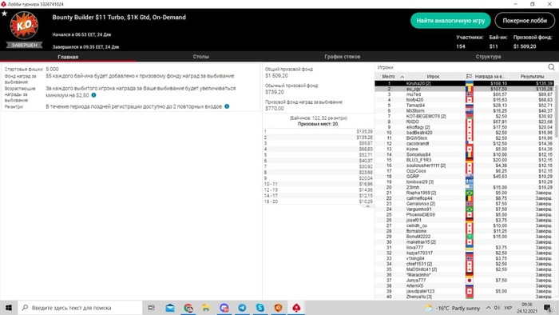Open info tooltip next to re-entry description
The width and height of the screenshot is (559, 315).
(x=227, y=106)
